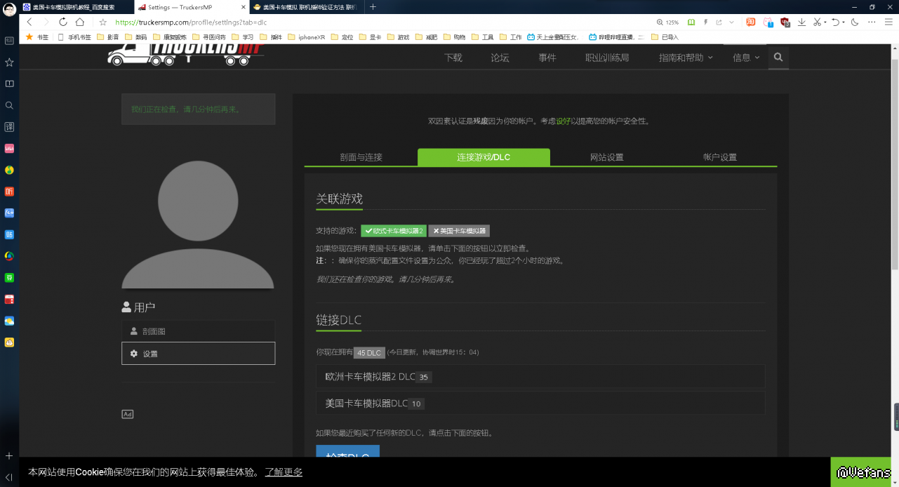The height and width of the screenshot is (487, 899).
Task: Switch to the 网站设置 tab
Action: coord(606,157)
